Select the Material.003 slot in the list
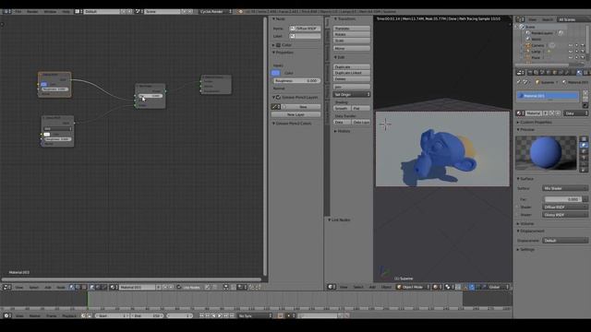591x332 pixels. (548, 96)
